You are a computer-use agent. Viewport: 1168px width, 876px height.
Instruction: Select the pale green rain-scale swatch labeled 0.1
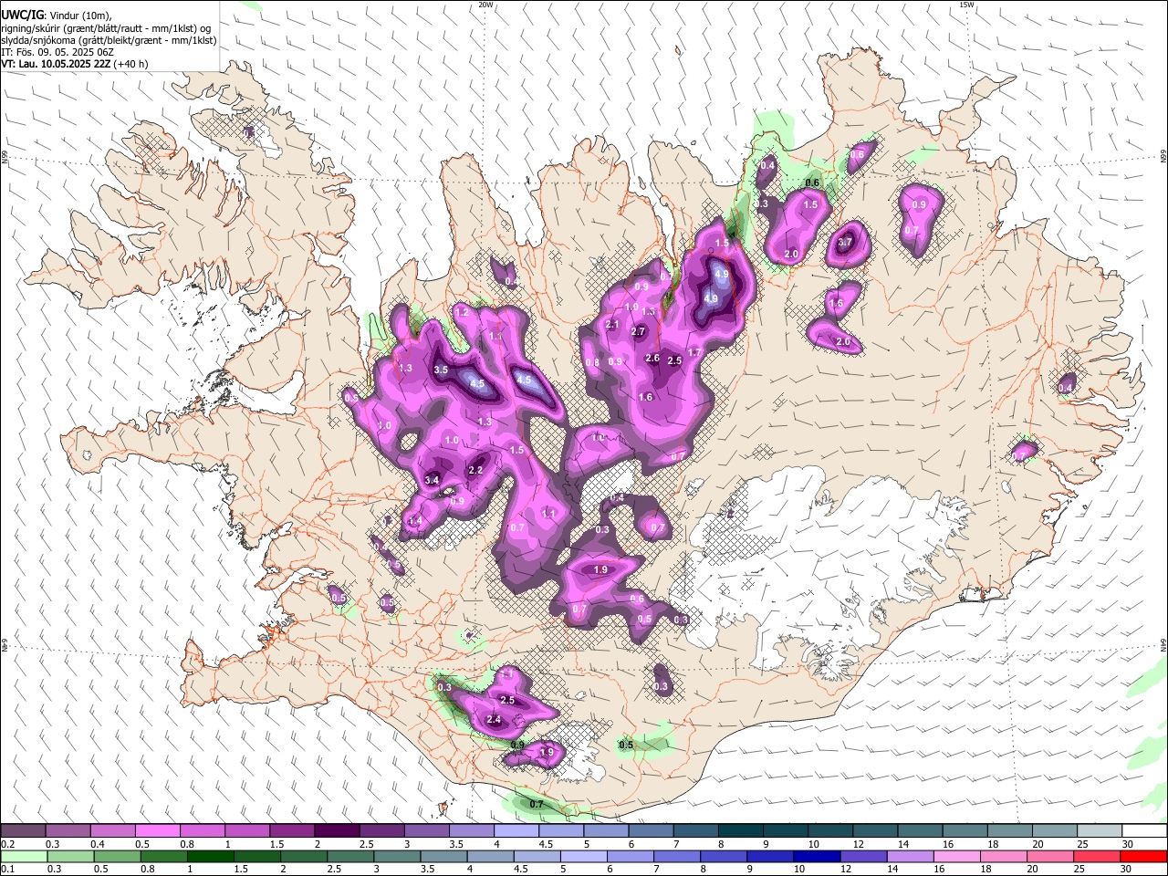coord(24,857)
